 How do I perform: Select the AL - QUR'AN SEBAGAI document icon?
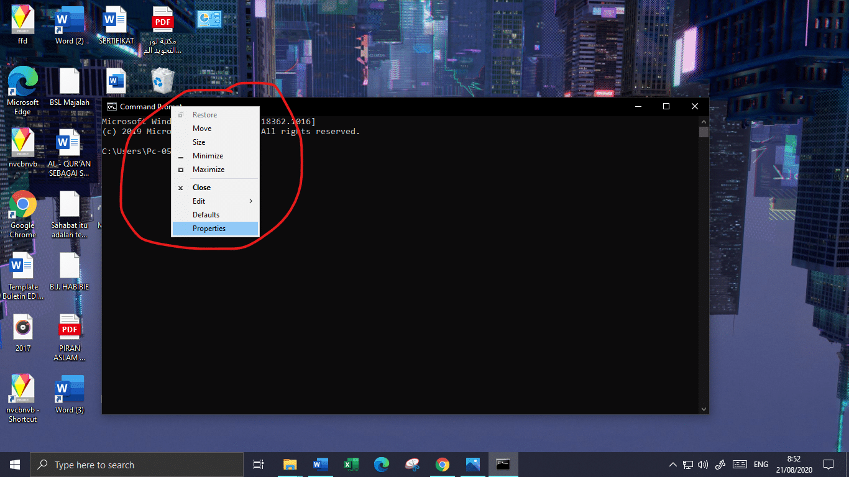[69, 153]
